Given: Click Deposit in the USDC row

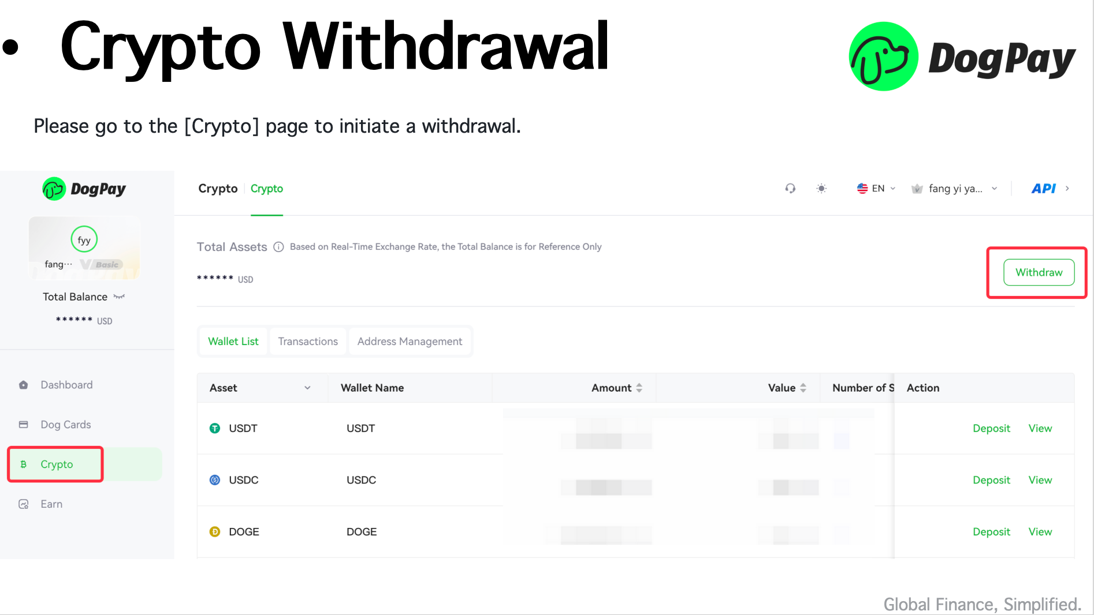Looking at the screenshot, I should [x=992, y=480].
